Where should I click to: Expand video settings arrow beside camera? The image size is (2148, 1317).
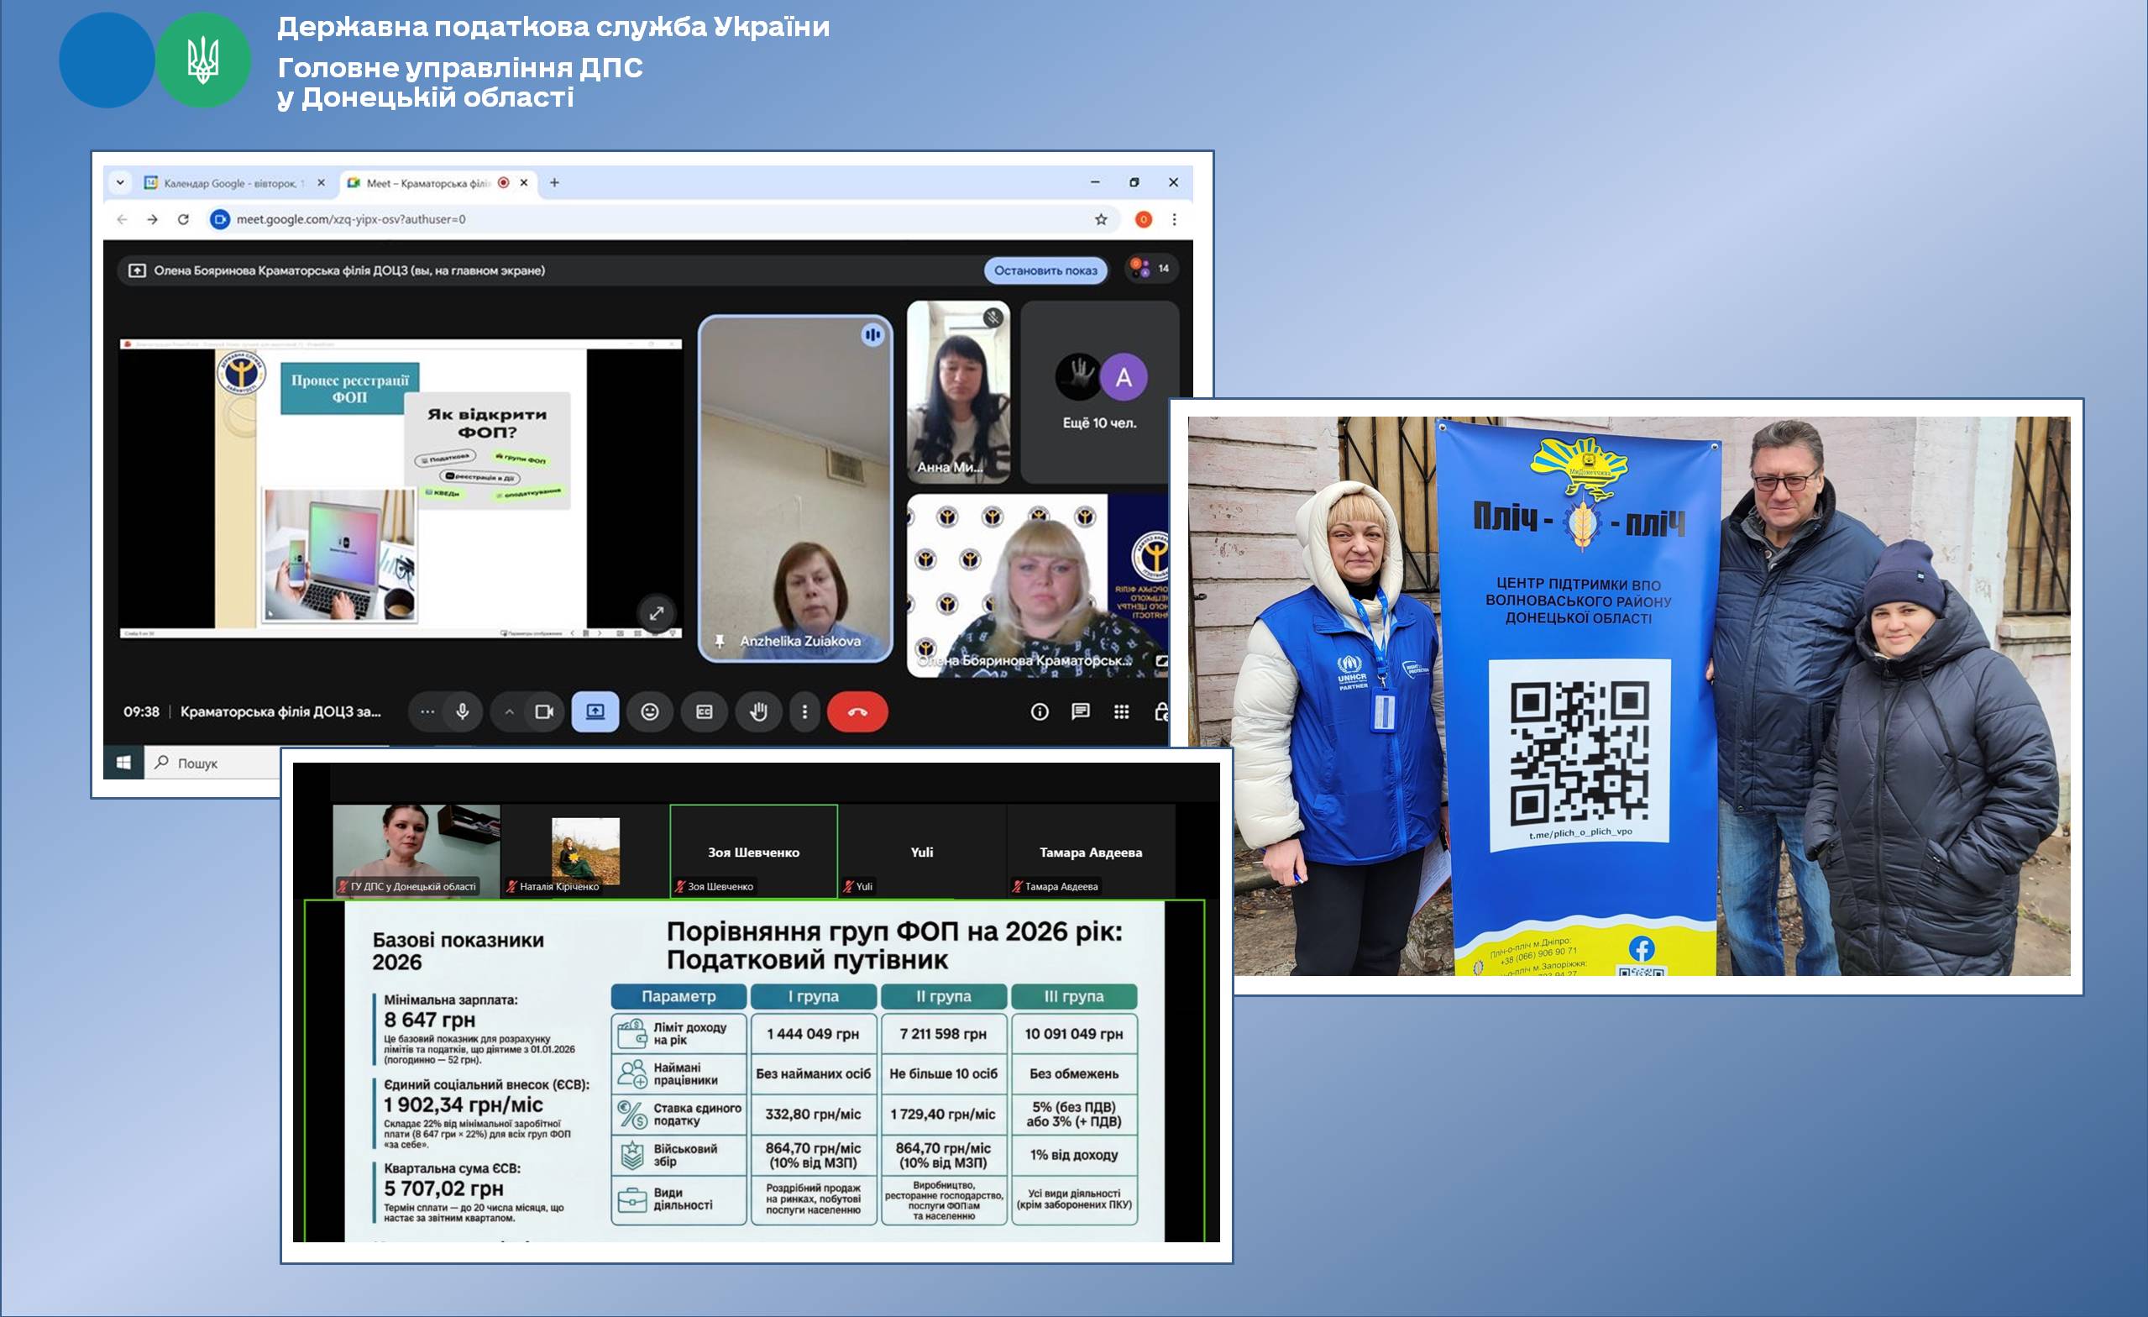coord(509,711)
